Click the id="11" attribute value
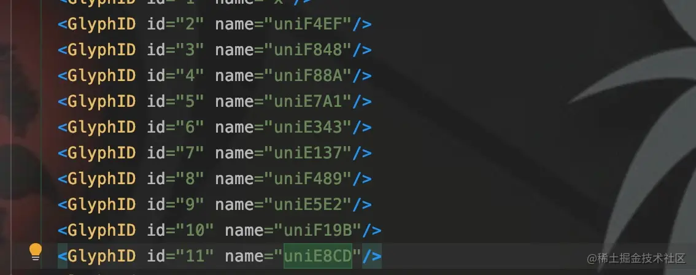The image size is (696, 275). 195,256
